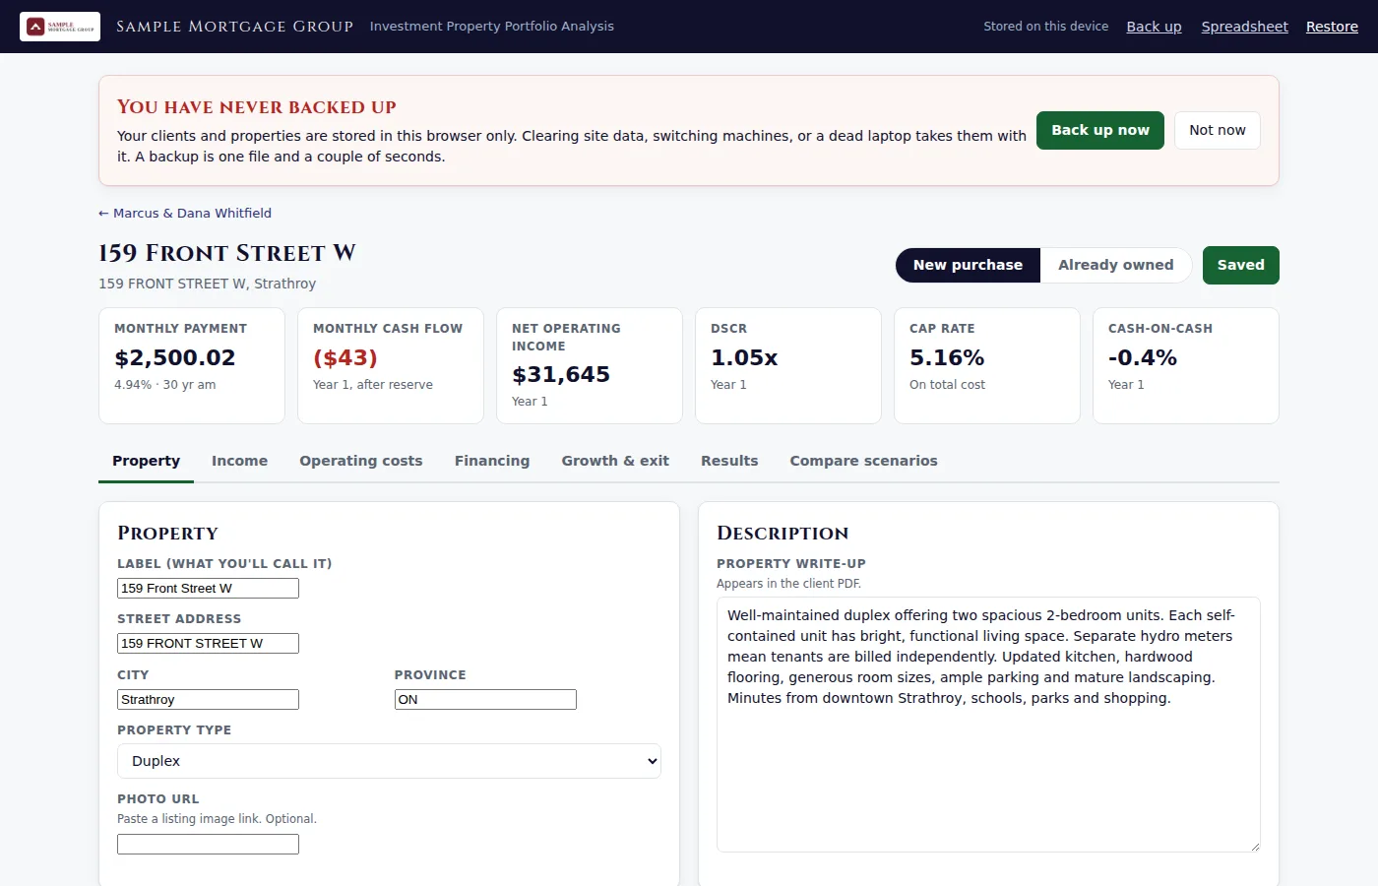
Task: Click the DSCR value 1.05x
Action: point(744,357)
